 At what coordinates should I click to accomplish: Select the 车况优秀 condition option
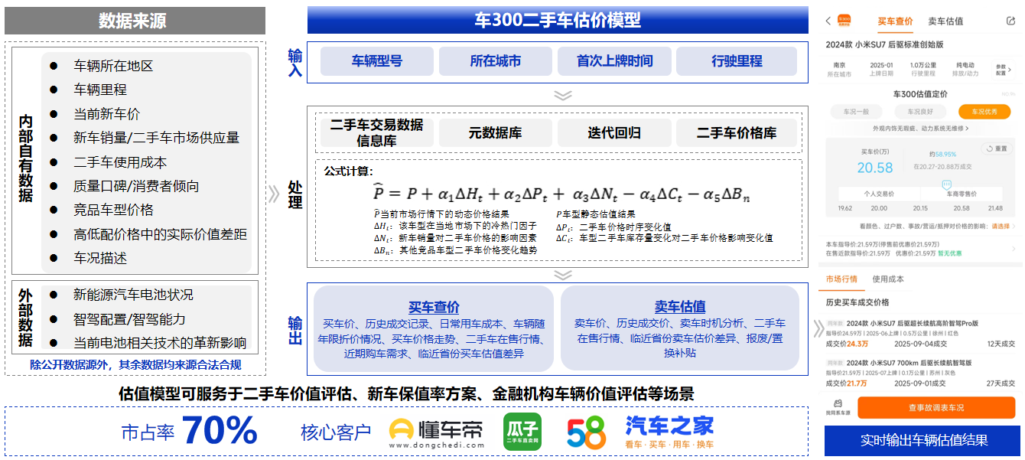[x=984, y=112]
